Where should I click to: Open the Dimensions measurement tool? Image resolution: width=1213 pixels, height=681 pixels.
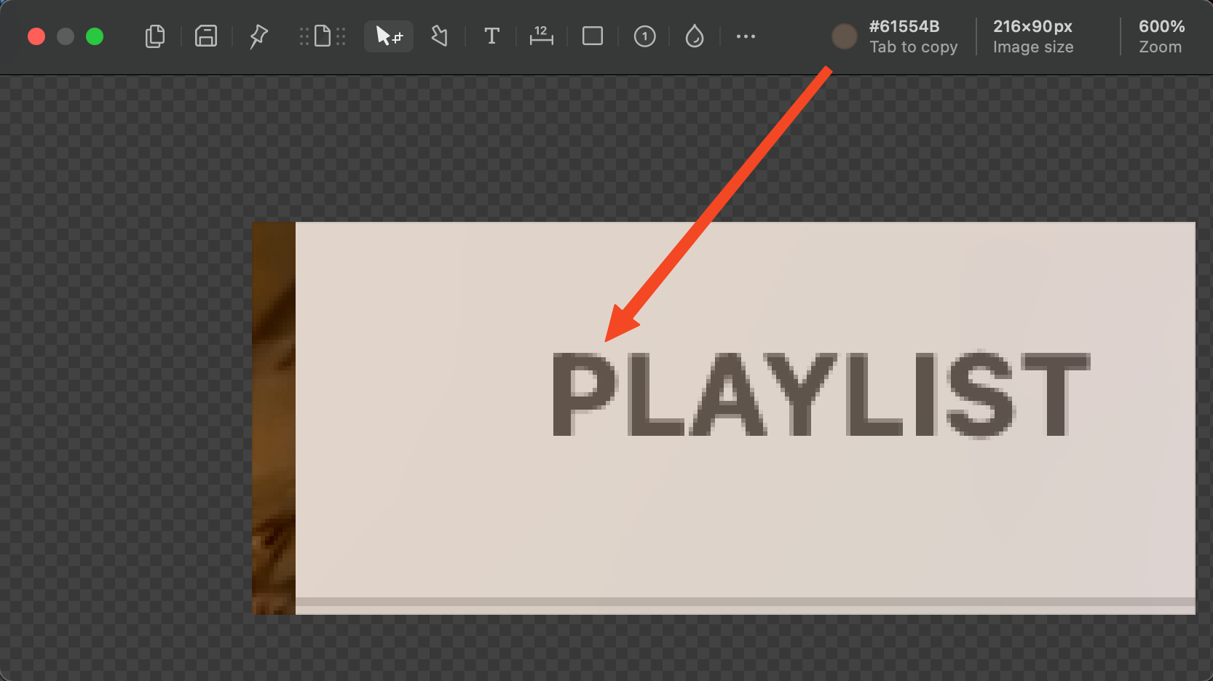pyautogui.click(x=541, y=36)
